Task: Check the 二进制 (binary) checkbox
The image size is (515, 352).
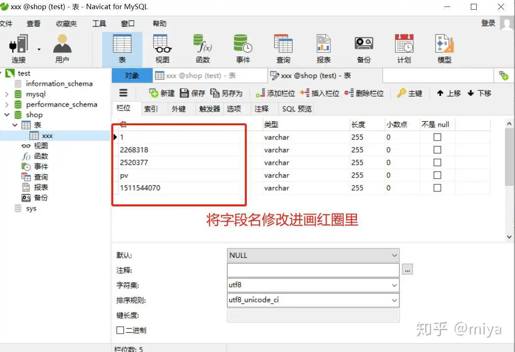Action: tap(120, 330)
